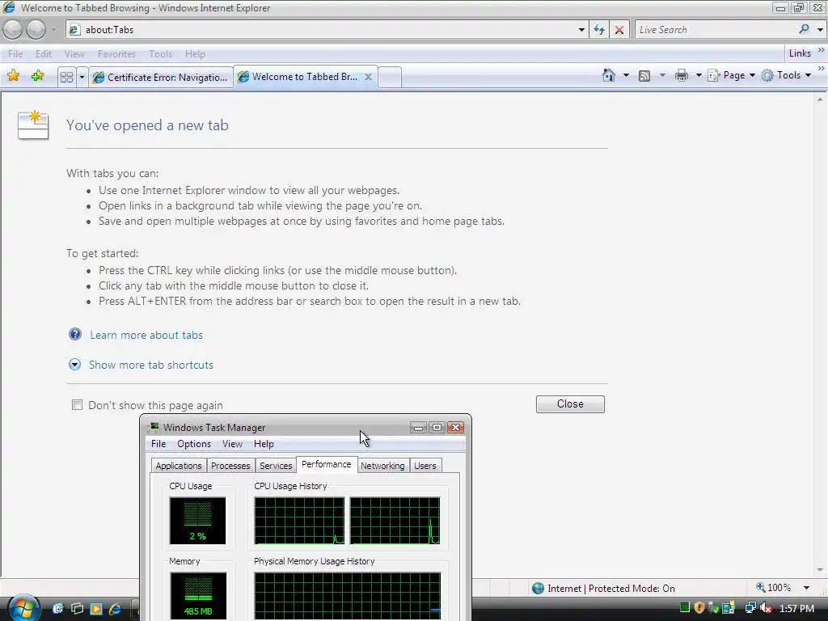This screenshot has width=828, height=621.
Task: Click the Home icon in command bar
Action: [x=609, y=75]
